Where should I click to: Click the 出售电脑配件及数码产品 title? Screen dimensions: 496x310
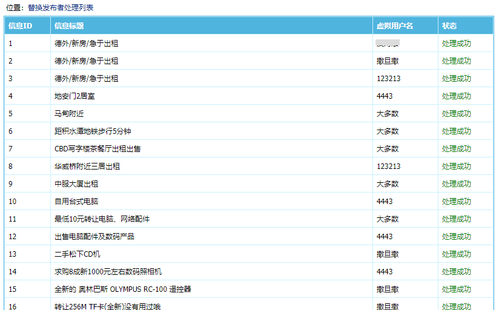[94, 237]
